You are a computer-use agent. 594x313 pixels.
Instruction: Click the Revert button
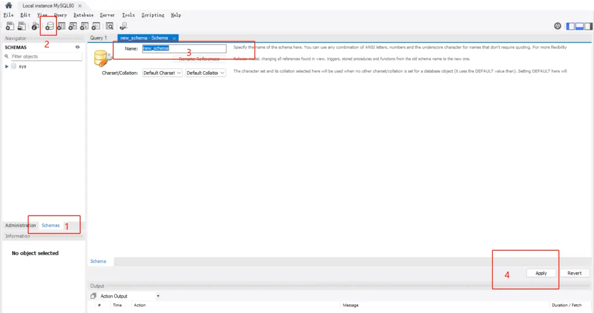pyautogui.click(x=574, y=273)
